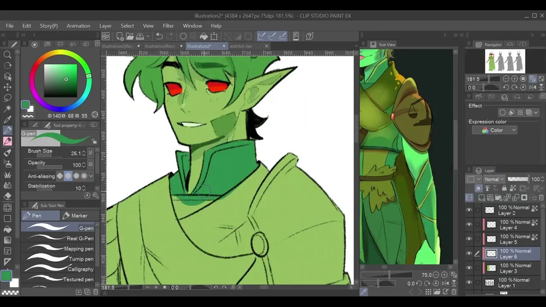Open the Animation menu
The width and height of the screenshot is (546, 307).
click(78, 26)
